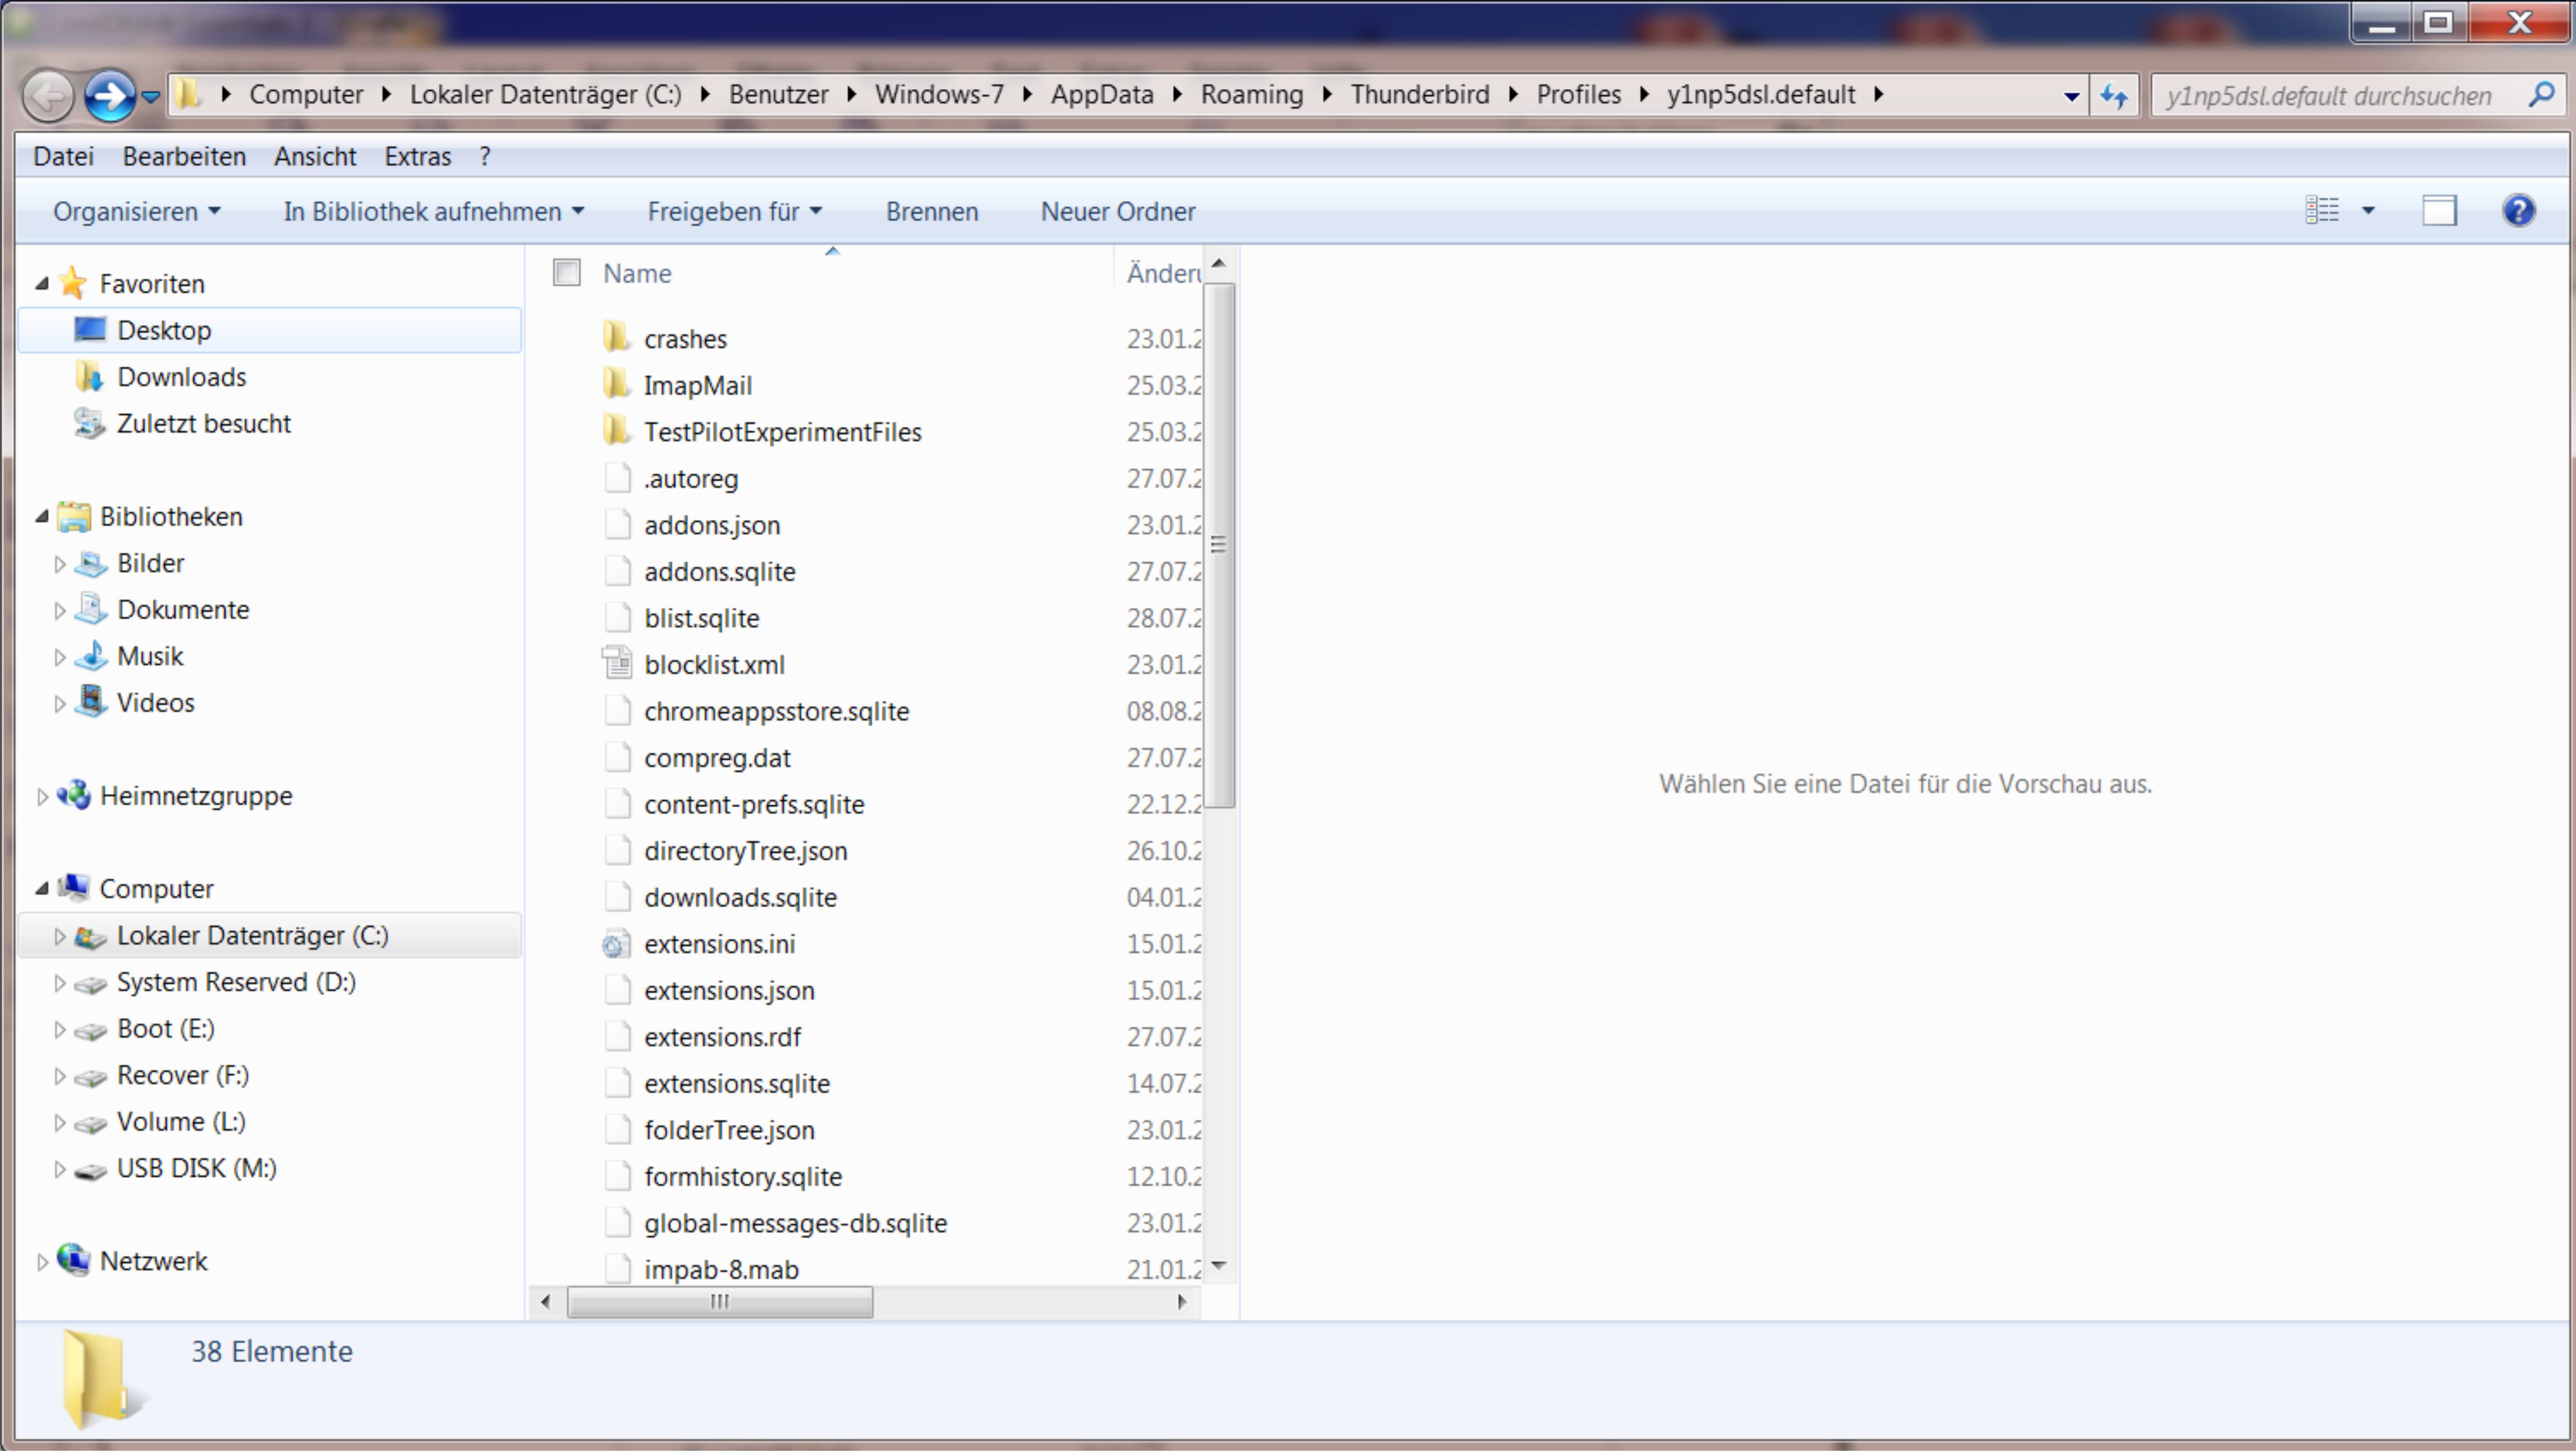
Task: Expand the Organisieren dropdown menu
Action: click(x=136, y=212)
